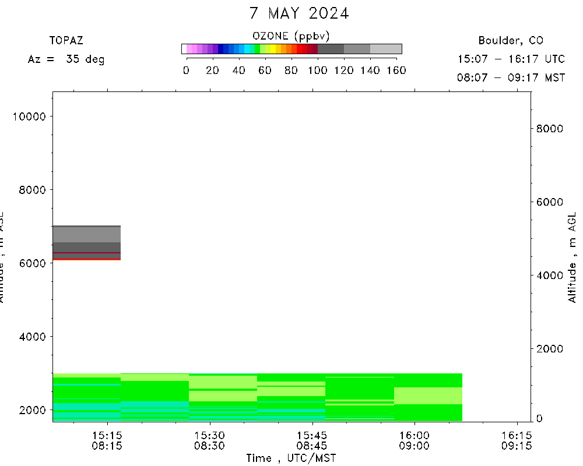Click the colorbar tick label "160"

[396, 70]
